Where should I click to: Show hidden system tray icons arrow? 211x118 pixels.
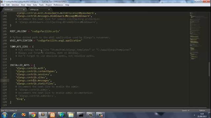[x=194, y=115]
